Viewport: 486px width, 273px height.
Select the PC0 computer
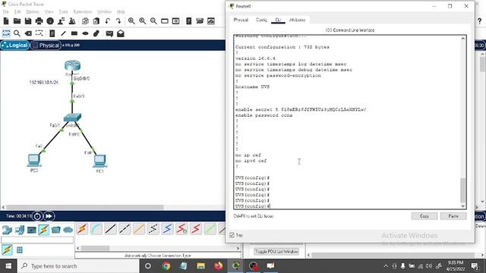33,160
